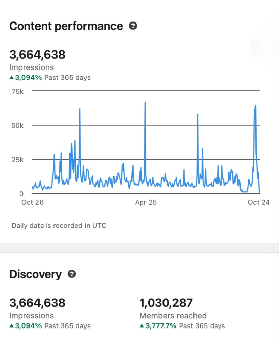Click the Discovery section heading
This screenshot has height=349, width=279.
coord(35,274)
